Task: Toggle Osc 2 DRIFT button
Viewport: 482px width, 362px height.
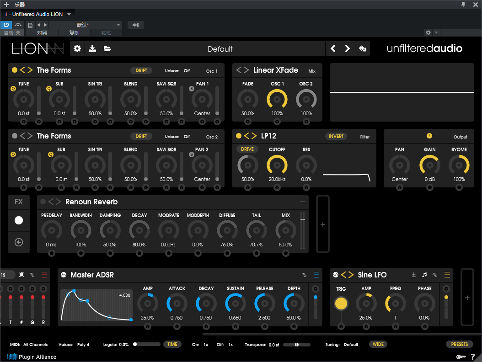Action: [141, 136]
